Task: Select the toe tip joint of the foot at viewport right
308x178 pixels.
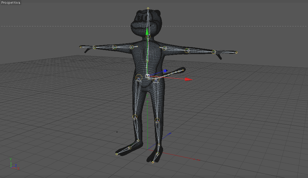Action: point(153,162)
